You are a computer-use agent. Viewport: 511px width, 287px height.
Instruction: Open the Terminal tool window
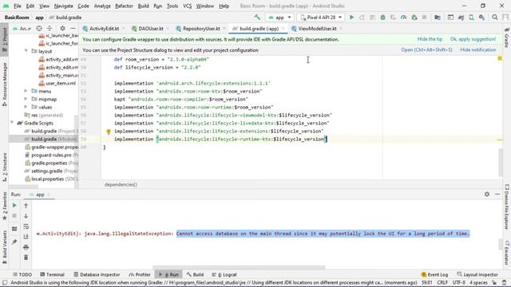pos(52,274)
